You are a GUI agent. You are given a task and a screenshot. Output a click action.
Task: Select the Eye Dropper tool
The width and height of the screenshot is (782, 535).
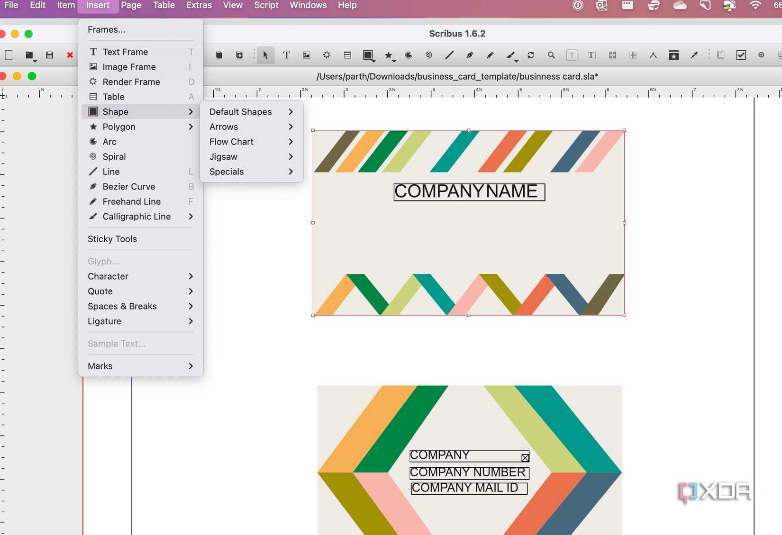694,55
